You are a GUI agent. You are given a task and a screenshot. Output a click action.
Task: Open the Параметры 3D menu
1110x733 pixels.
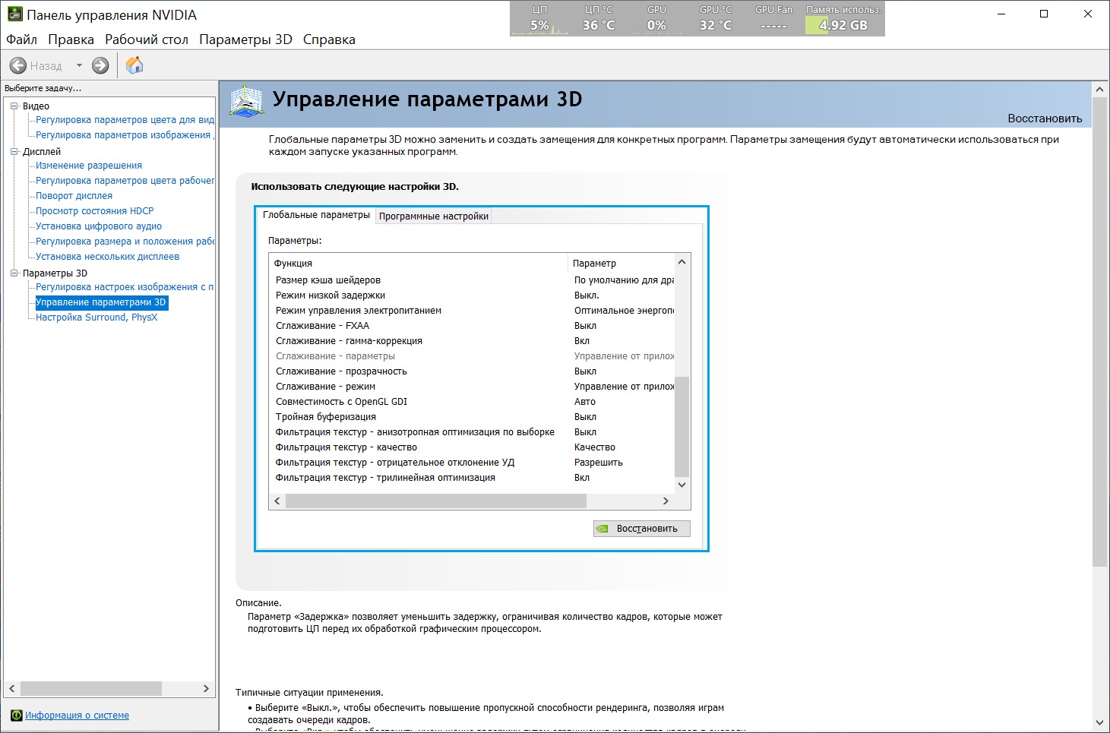click(245, 39)
